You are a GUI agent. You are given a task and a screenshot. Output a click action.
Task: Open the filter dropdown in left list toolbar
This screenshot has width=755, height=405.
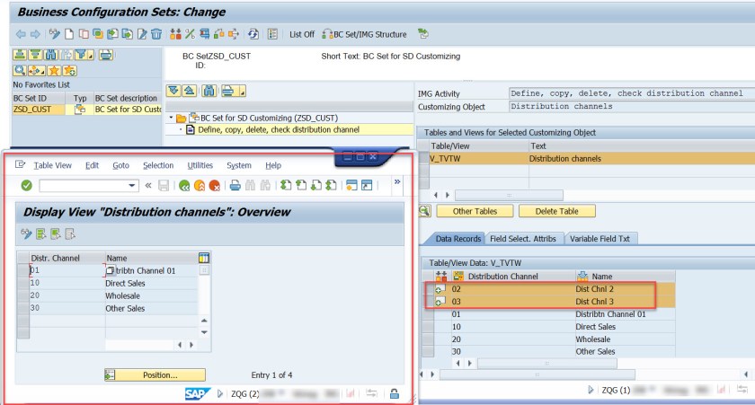tap(90, 56)
